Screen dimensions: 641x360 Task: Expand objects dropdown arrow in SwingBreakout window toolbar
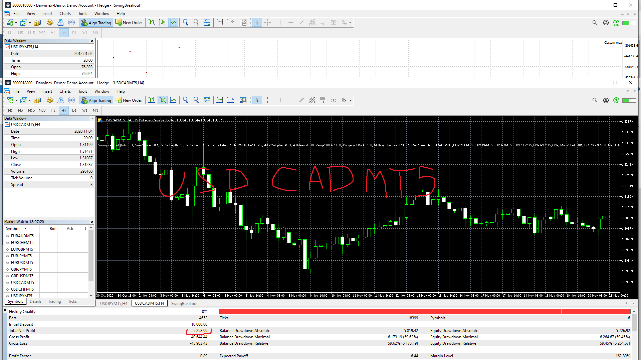(350, 23)
